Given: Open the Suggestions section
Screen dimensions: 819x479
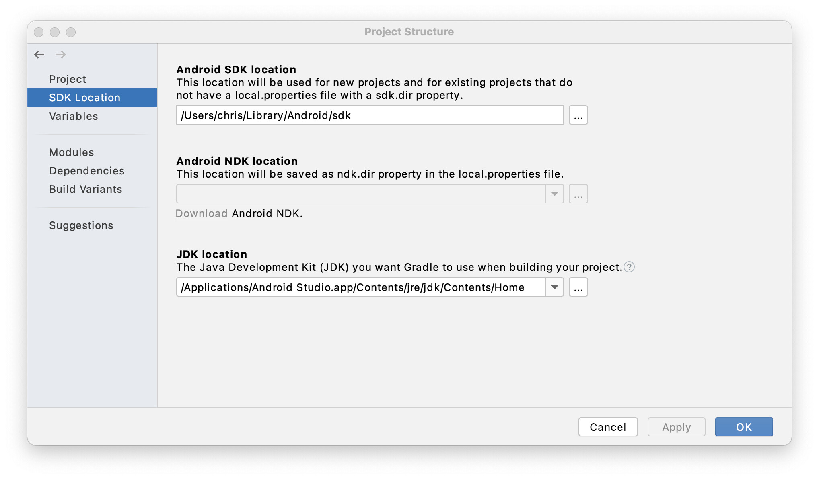Looking at the screenshot, I should coord(81,225).
